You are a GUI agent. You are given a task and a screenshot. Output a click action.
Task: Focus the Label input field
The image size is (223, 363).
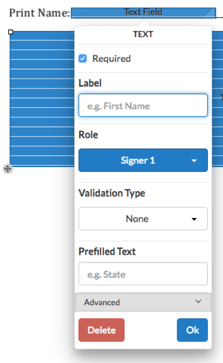[x=143, y=106]
